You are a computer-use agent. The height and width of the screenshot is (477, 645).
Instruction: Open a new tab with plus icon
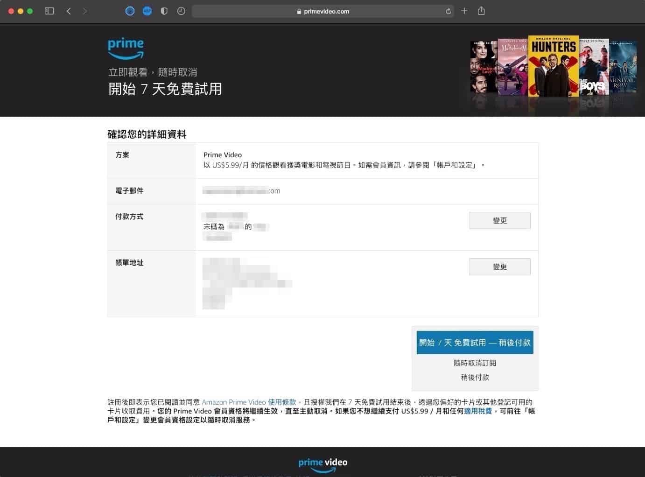pos(464,11)
